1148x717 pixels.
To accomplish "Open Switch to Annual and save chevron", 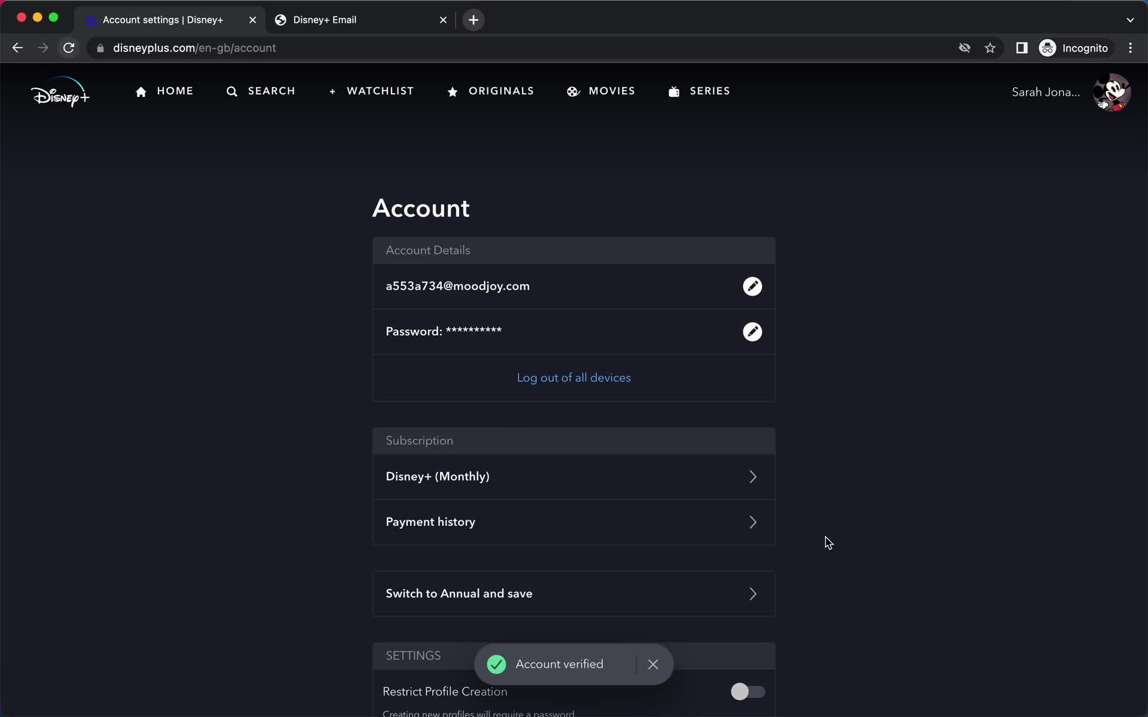I will (x=753, y=594).
